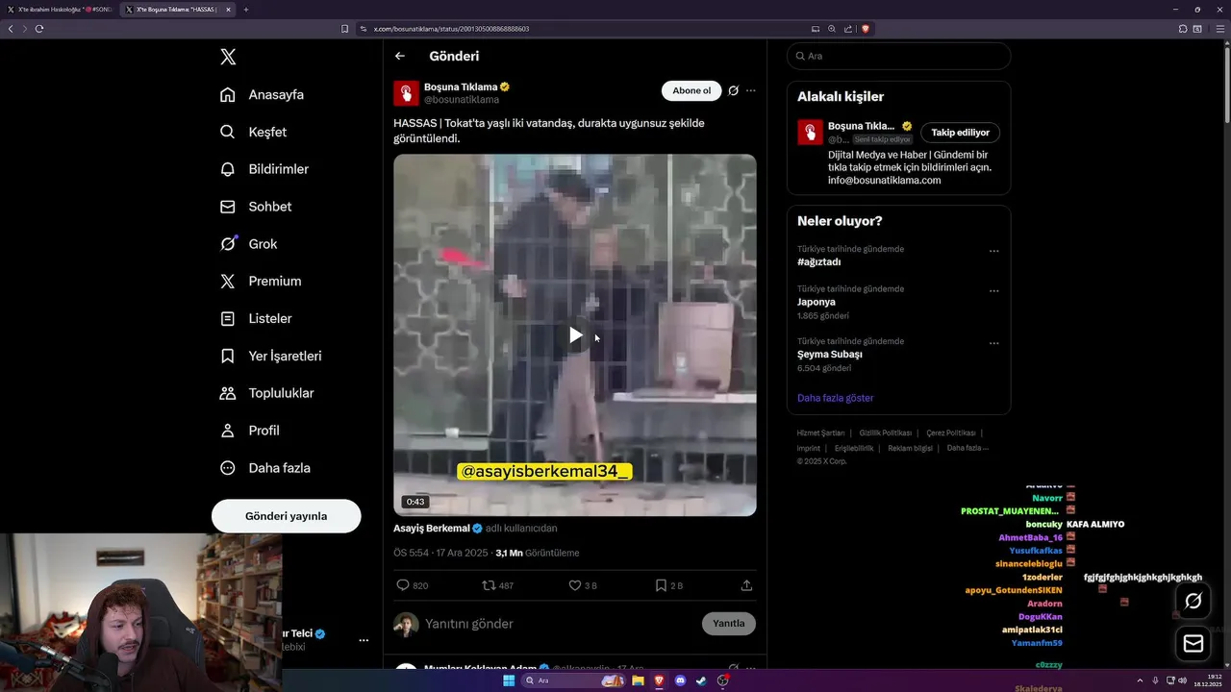This screenshot has width=1231, height=692.
Task: Open the Şeyma Subaşı trend
Action: point(830,355)
